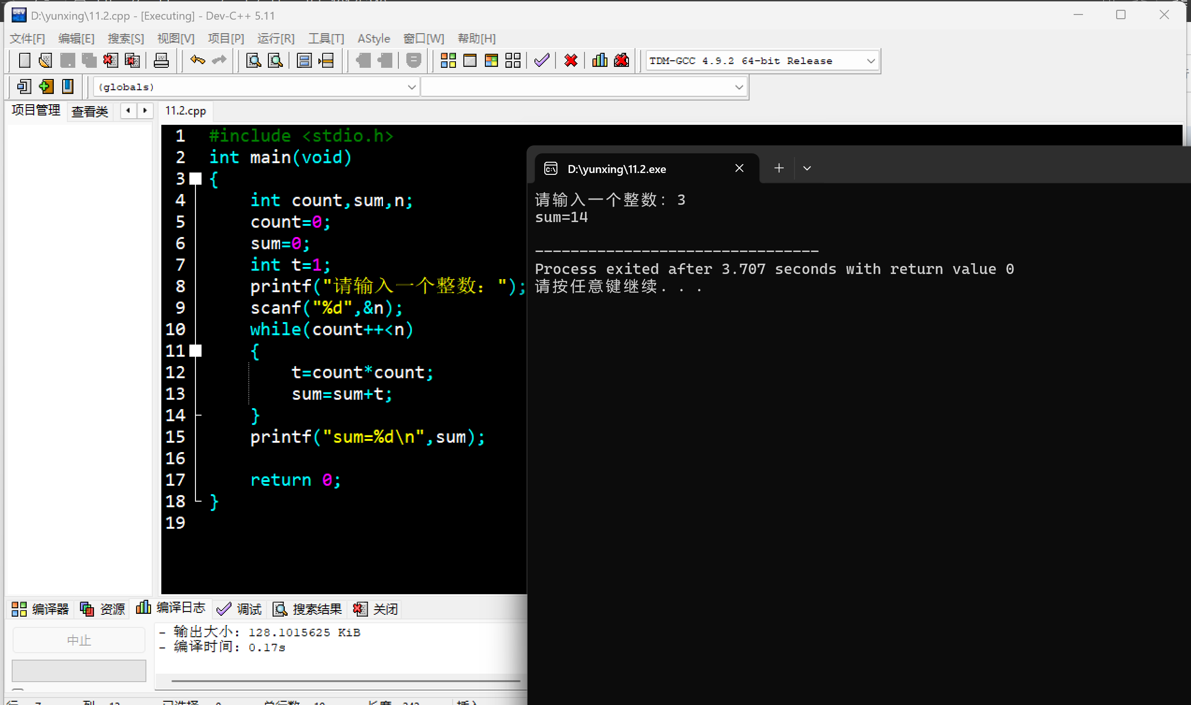Click the Compile & Run icon

(491, 60)
